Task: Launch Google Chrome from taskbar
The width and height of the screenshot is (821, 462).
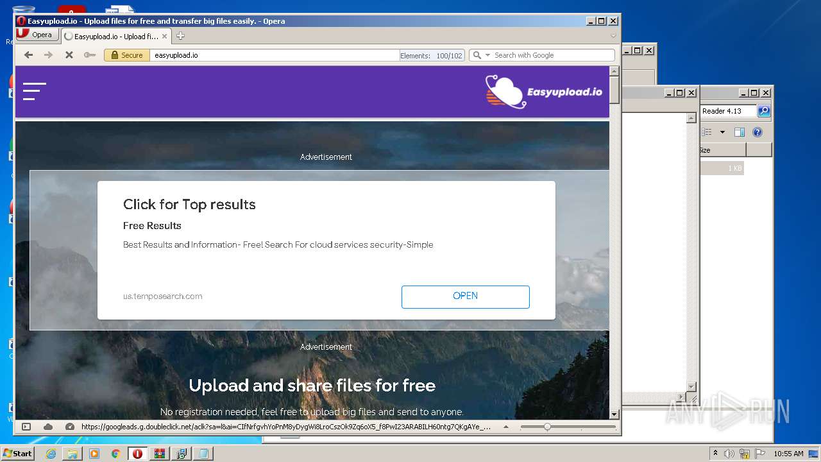Action: click(x=115, y=454)
